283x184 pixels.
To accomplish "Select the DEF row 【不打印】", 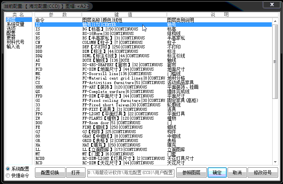I will pos(154,47).
